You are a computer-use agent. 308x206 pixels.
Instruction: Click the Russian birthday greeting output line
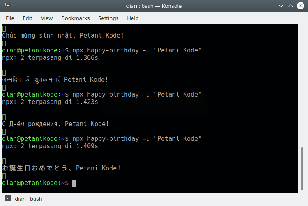click(x=55, y=124)
